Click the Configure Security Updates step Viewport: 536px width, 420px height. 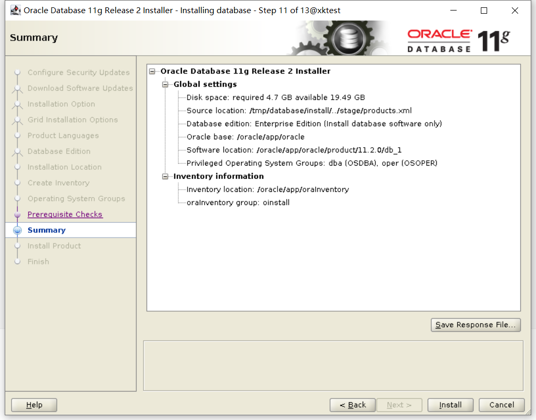click(x=79, y=73)
